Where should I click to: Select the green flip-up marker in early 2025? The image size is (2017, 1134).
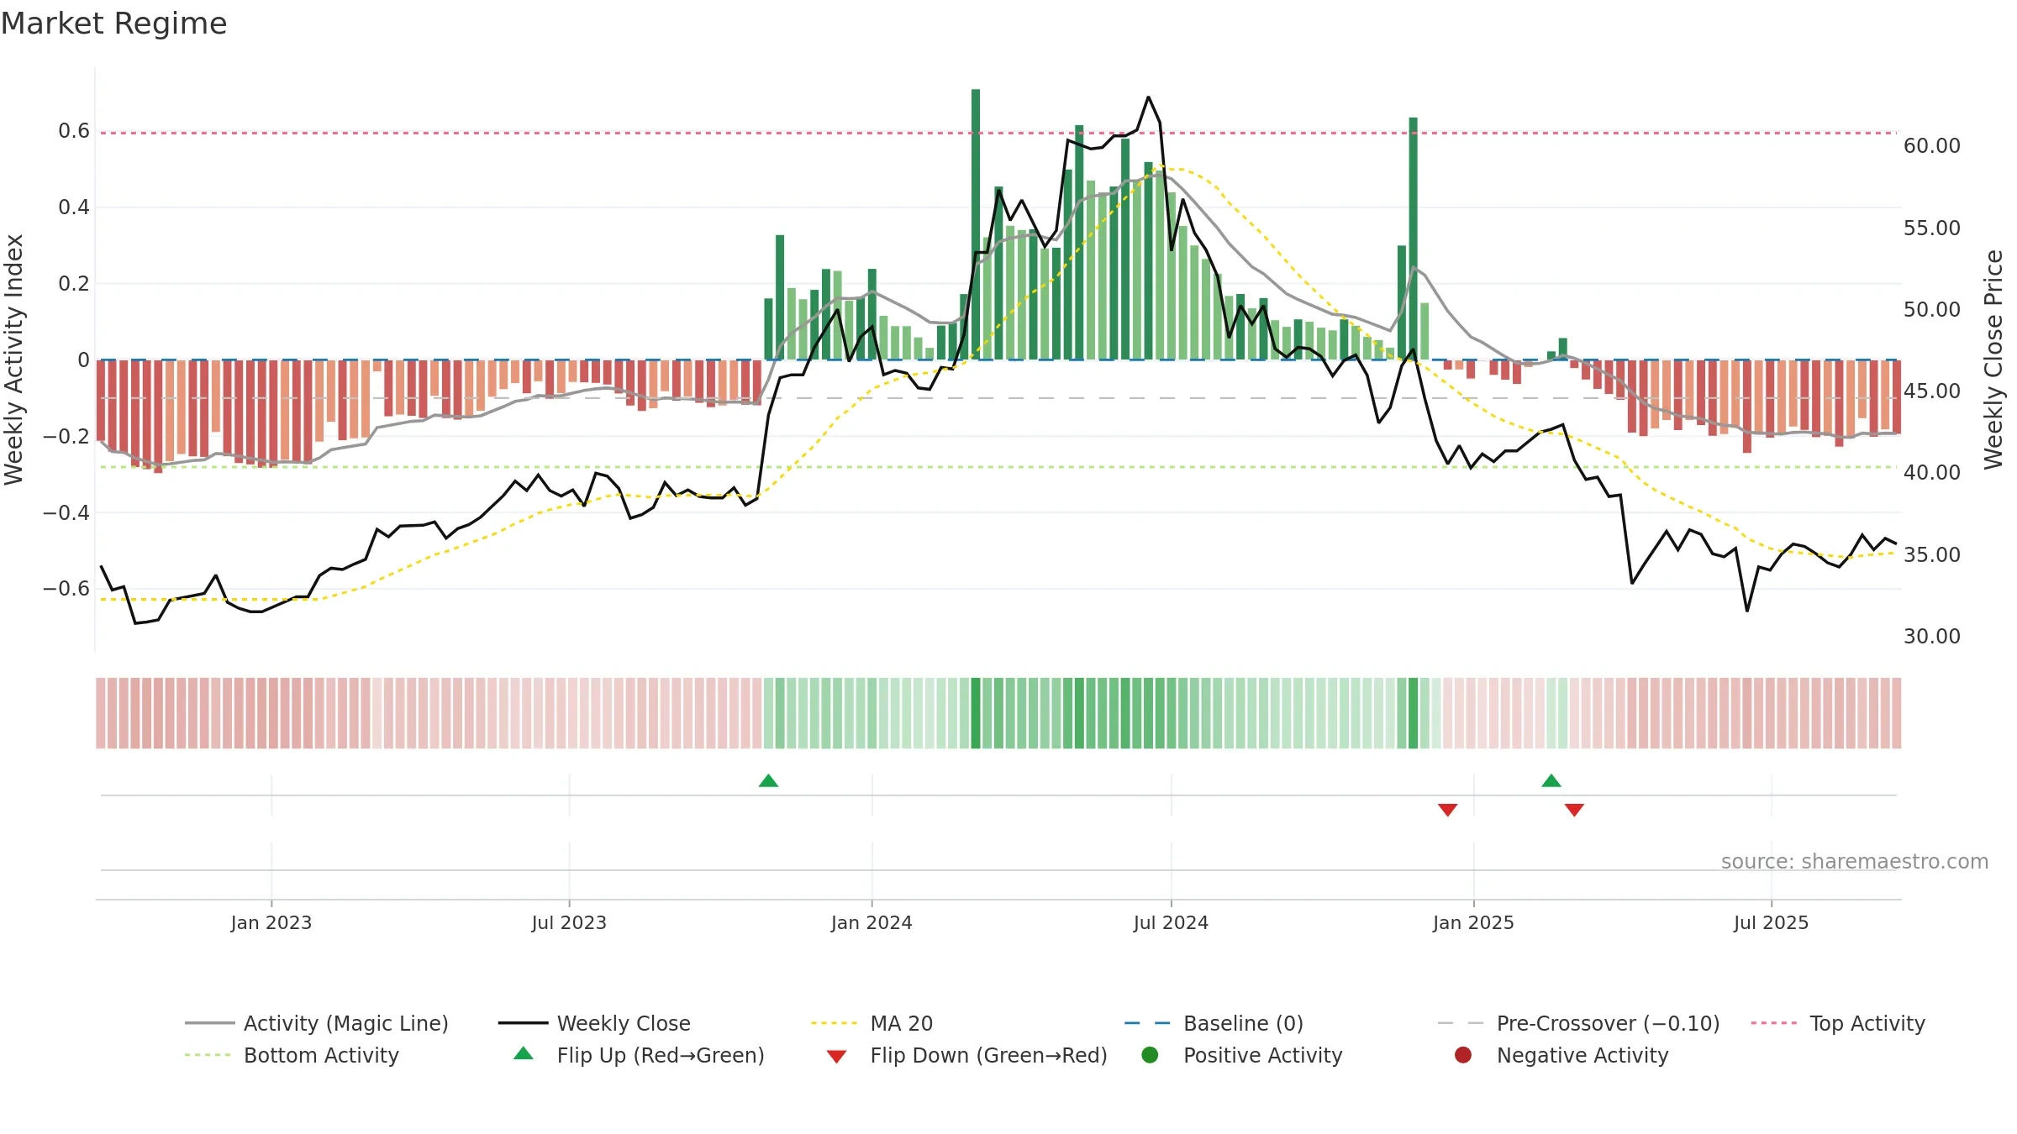pos(1551,781)
